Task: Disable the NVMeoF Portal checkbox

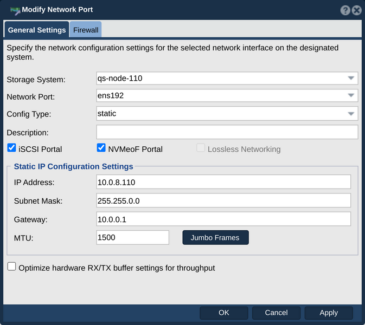Action: [x=101, y=148]
